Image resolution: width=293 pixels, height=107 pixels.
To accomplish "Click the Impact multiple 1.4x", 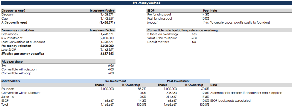I will [206, 22].
